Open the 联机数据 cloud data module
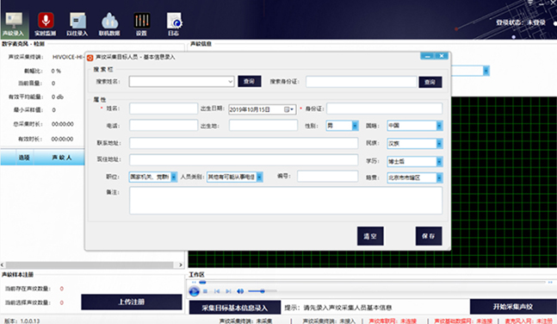The height and width of the screenshot is (324, 557). (109, 24)
